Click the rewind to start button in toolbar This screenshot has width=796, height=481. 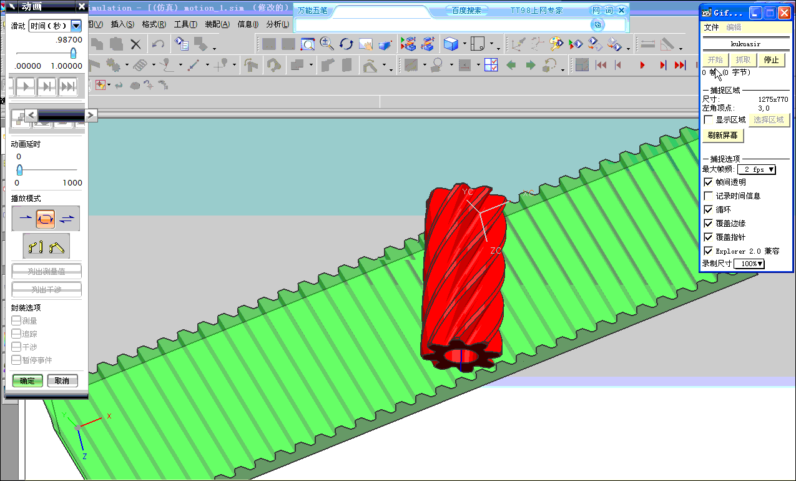pyautogui.click(x=601, y=65)
